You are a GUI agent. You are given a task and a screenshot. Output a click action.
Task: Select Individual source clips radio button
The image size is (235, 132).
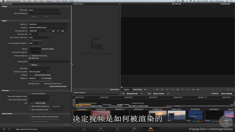[30, 56]
